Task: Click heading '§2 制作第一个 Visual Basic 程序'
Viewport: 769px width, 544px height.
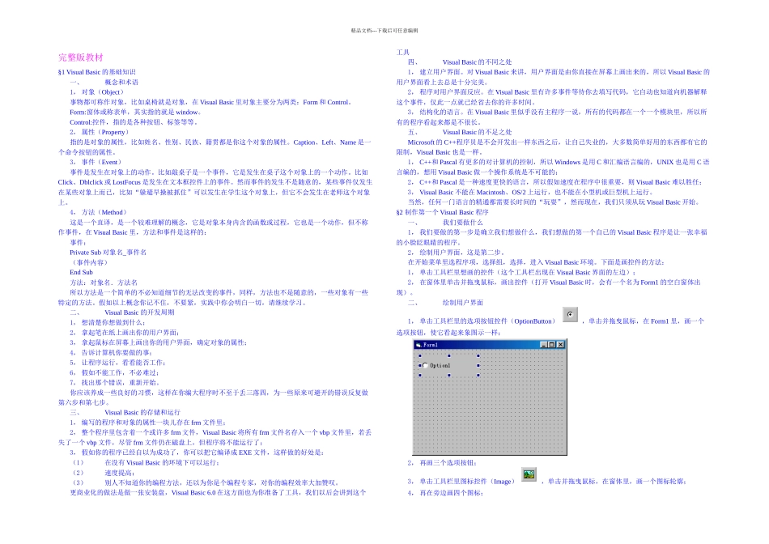Action: click(x=442, y=212)
